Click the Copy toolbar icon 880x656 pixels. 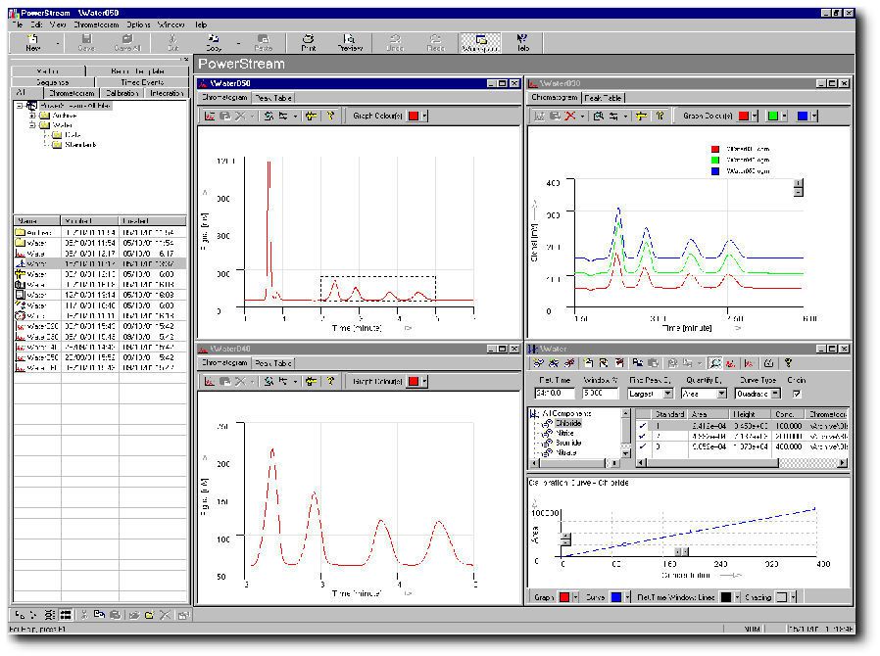pyautogui.click(x=214, y=41)
